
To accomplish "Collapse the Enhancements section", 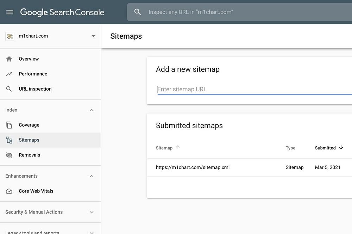I will pos(92,176).
